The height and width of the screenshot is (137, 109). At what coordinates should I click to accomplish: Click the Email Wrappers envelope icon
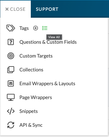[x=11, y=84]
